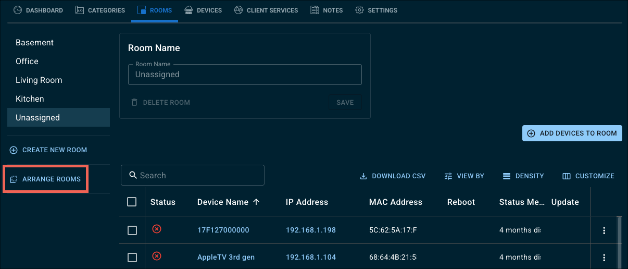Viewport: 628px width, 269px height.
Task: Click Download CSV
Action: coord(393,176)
